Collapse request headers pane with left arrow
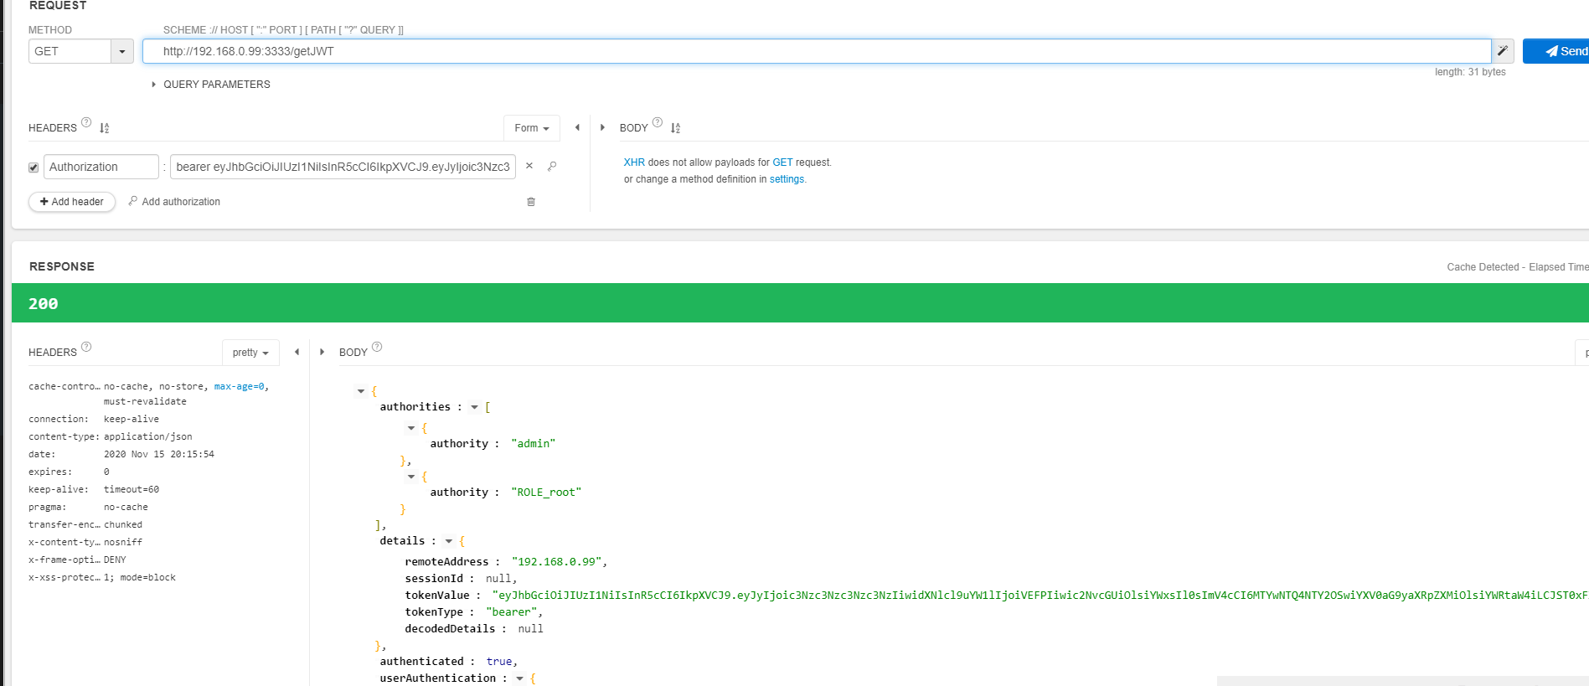This screenshot has width=1589, height=686. coord(577,127)
